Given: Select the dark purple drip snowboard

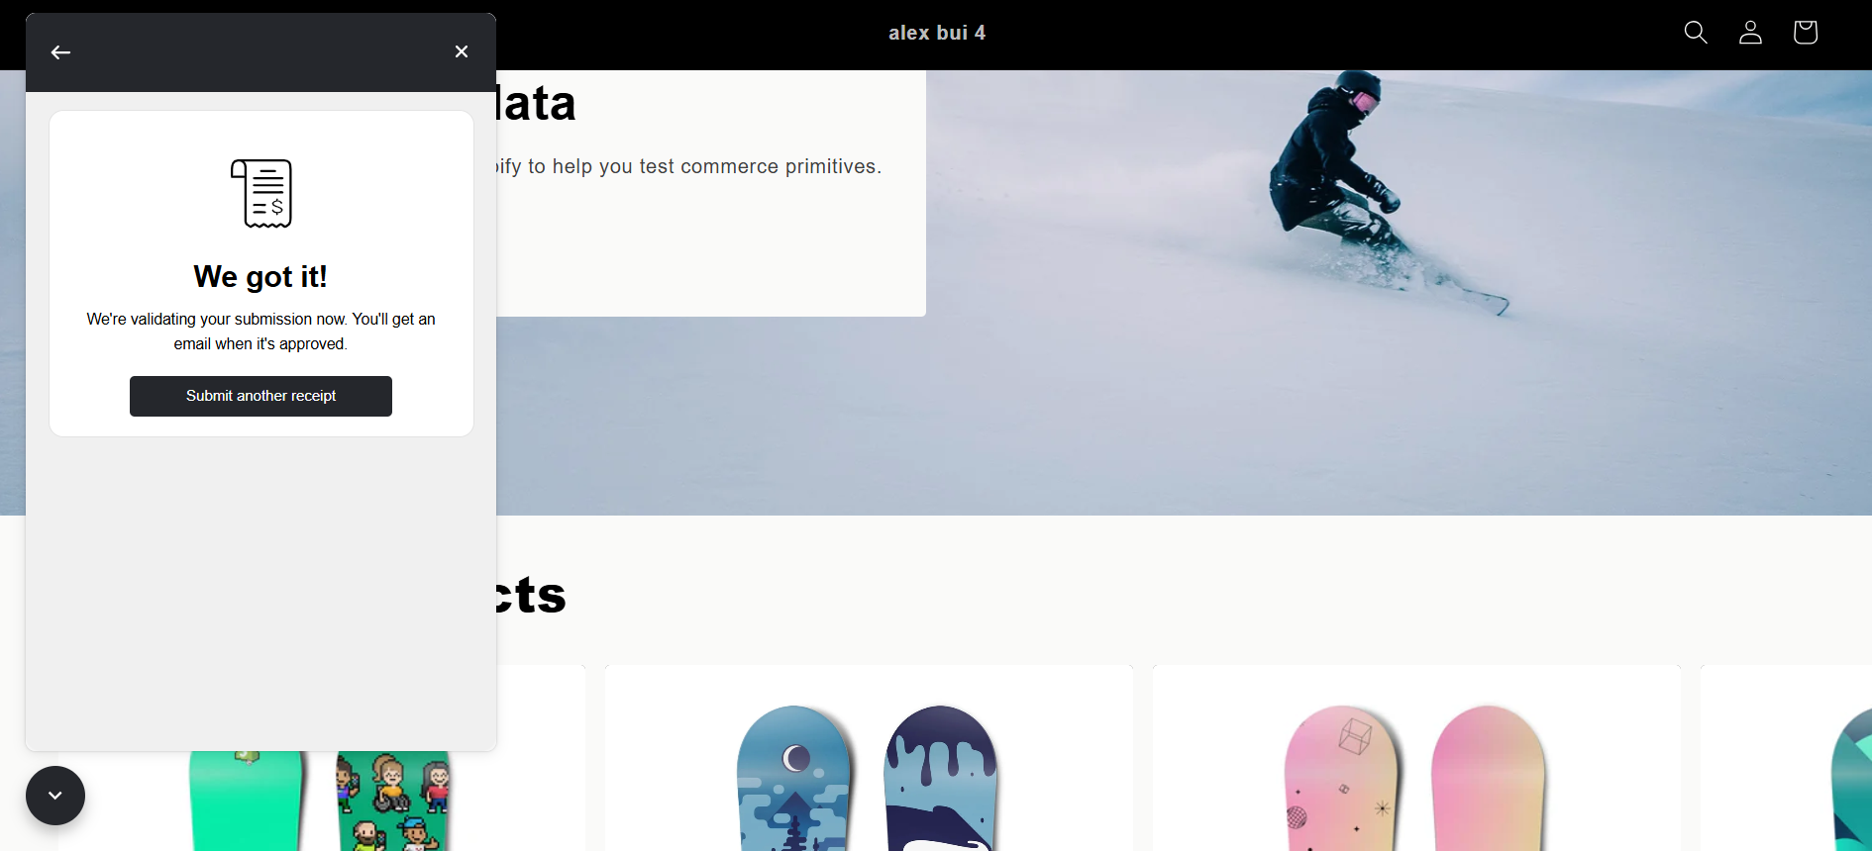Looking at the screenshot, I should 941,779.
